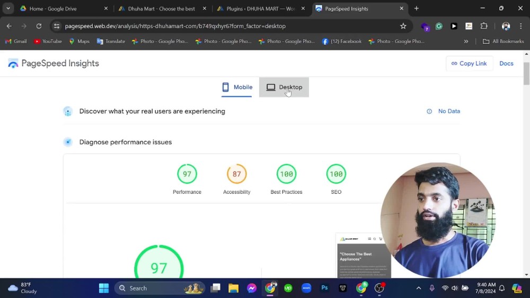530x298 pixels.
Task: Open the Wi-Fi network icon
Action: 445,288
